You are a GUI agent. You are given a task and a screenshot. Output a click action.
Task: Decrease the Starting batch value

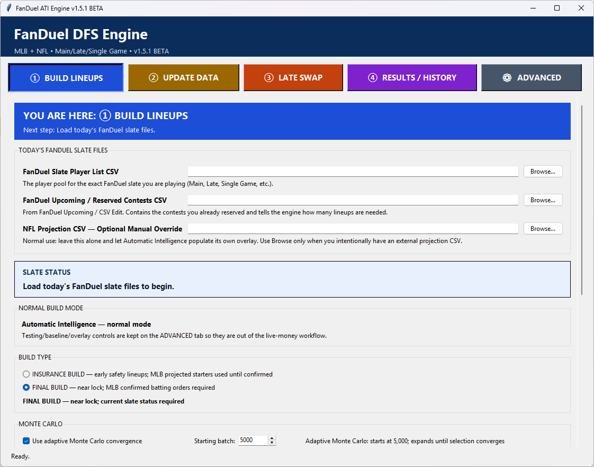point(272,443)
